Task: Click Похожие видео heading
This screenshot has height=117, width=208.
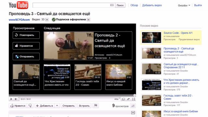Action: point(149,26)
